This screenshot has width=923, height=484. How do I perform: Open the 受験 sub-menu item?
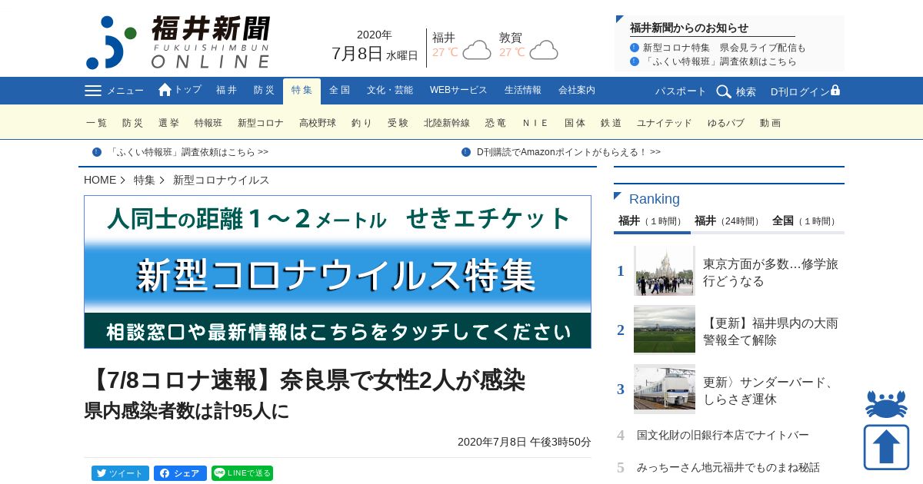(x=398, y=123)
